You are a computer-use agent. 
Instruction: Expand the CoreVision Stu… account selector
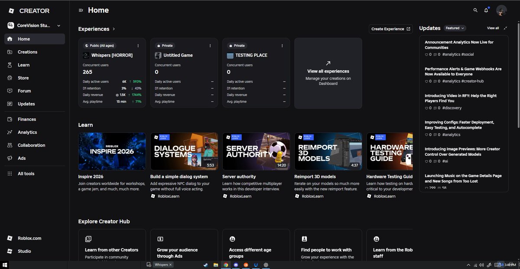coord(35,26)
